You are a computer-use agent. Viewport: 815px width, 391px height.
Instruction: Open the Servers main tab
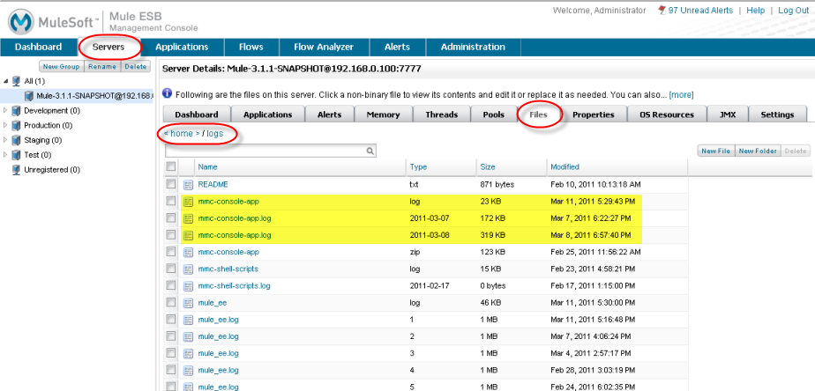click(x=108, y=47)
